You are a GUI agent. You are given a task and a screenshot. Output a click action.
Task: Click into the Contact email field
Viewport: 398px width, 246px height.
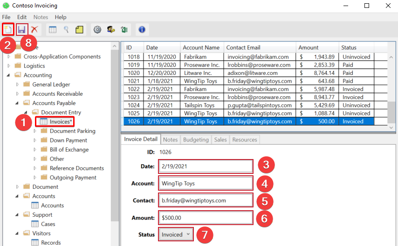206,200
